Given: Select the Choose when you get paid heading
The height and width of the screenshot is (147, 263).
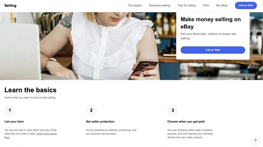Looking at the screenshot, I should (x=186, y=121).
